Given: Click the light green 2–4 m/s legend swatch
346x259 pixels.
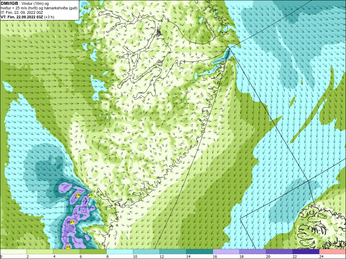Looking at the screenshot, I should point(40,251).
